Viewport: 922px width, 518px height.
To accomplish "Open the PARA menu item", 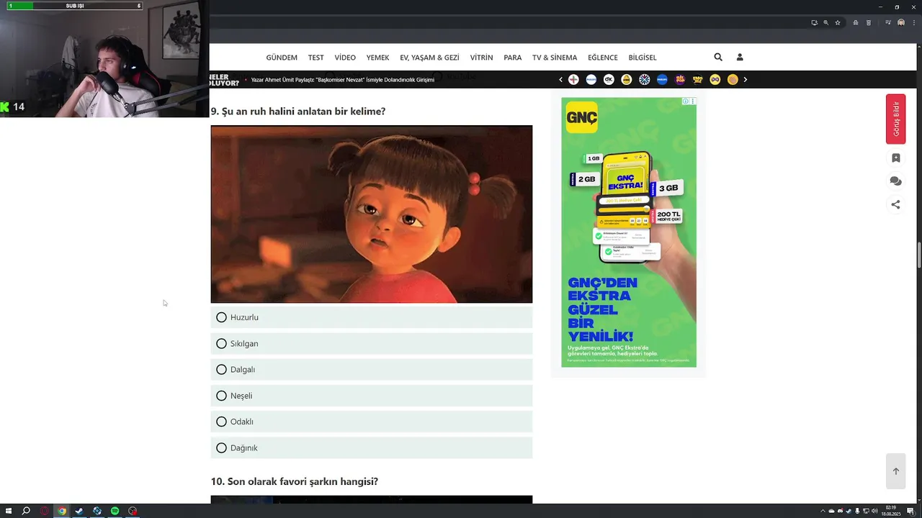I will coord(513,58).
